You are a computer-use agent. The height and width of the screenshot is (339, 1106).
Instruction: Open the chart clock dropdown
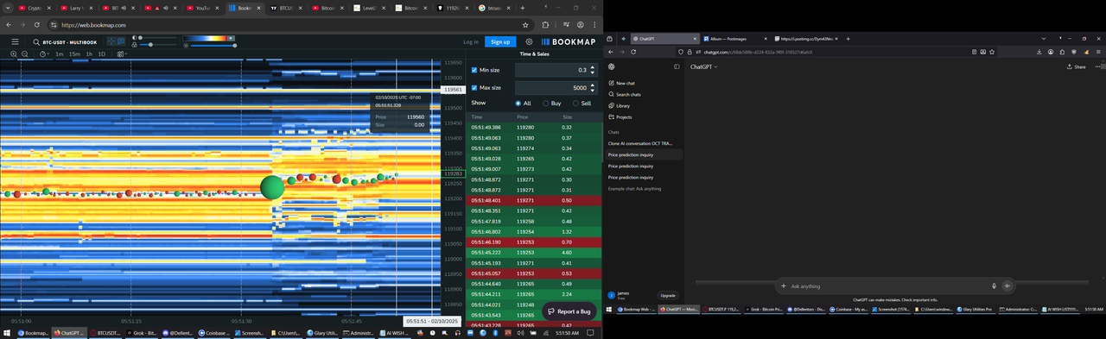(x=44, y=54)
